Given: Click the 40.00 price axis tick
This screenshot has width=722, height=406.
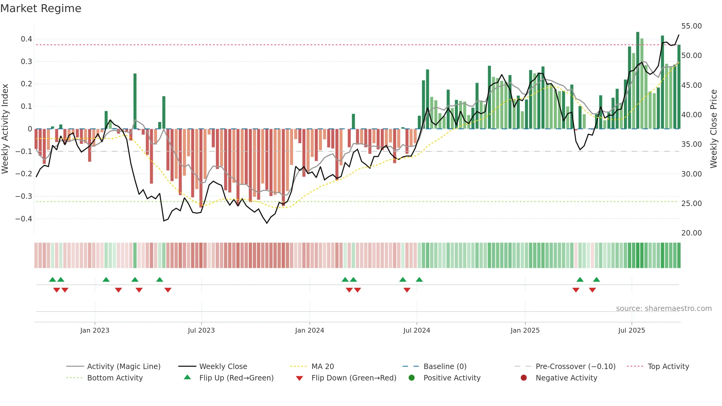Looking at the screenshot, I should pyautogui.click(x=691, y=115).
